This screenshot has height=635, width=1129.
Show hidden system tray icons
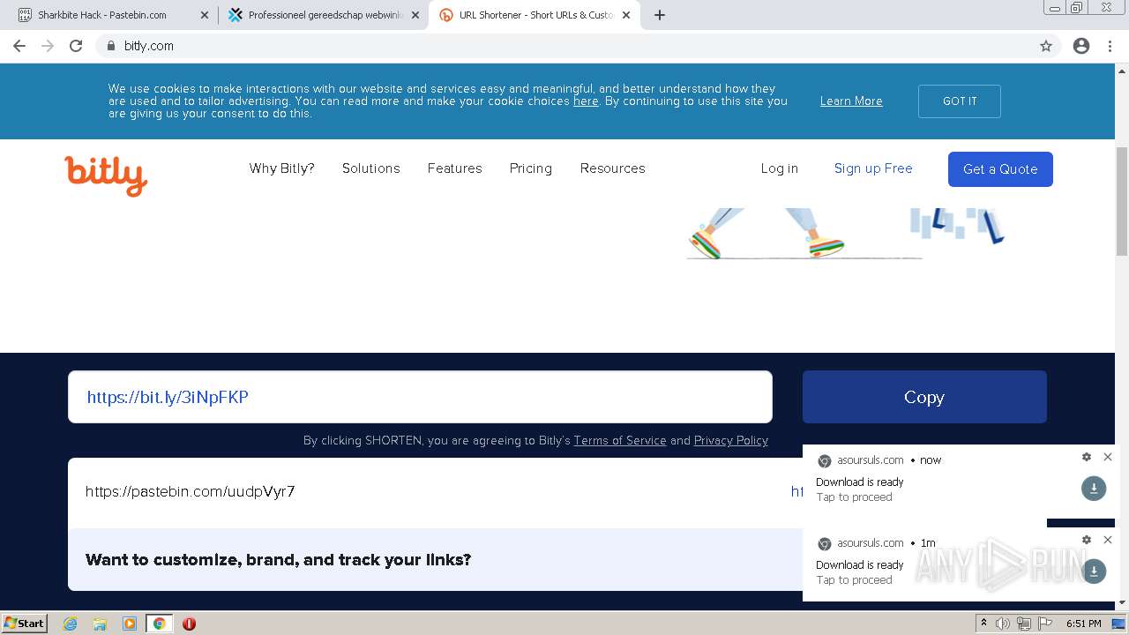(984, 624)
